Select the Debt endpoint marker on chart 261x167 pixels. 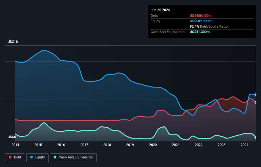256,103
